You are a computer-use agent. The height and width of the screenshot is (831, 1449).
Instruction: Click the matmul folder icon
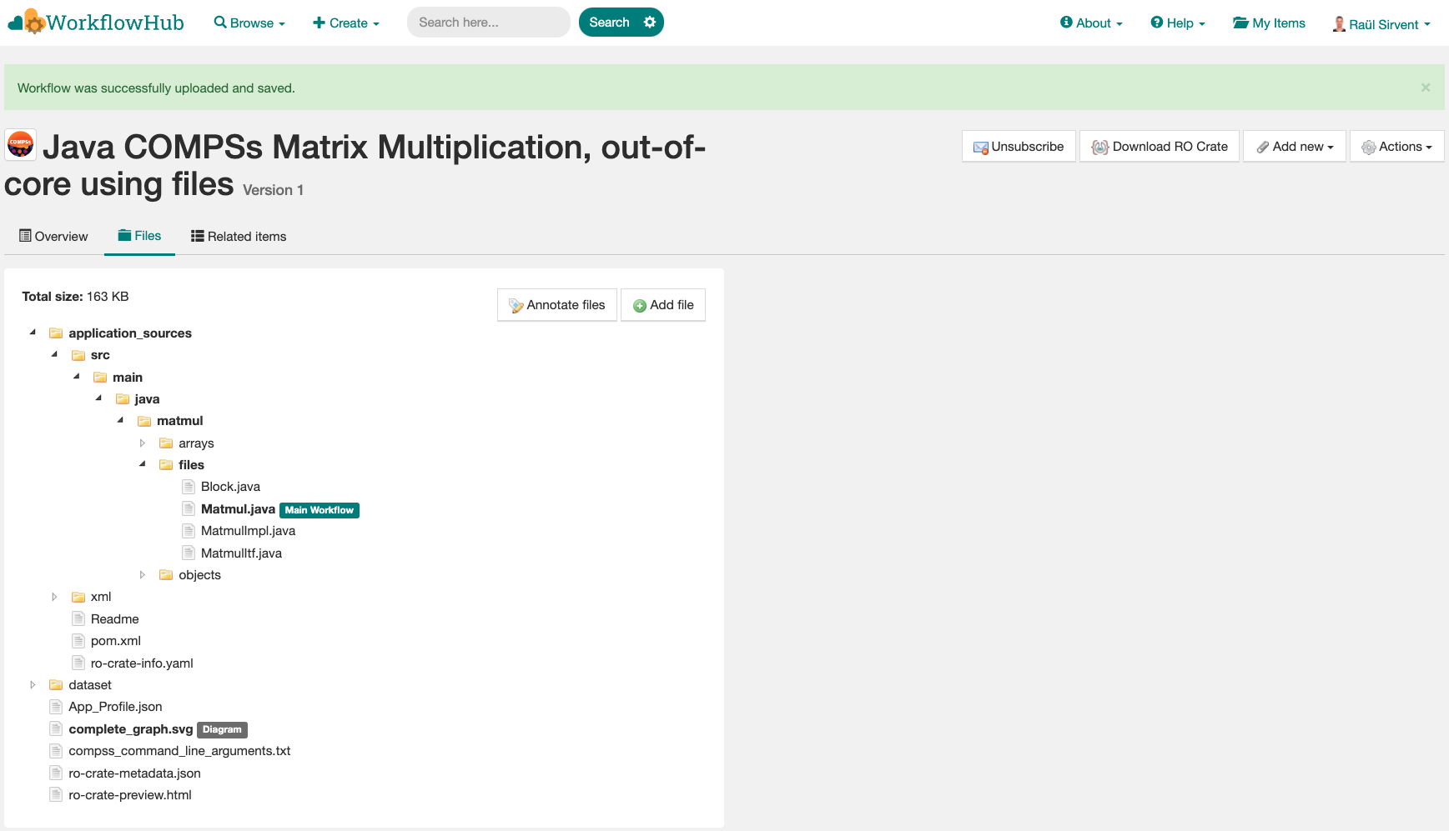tap(144, 421)
